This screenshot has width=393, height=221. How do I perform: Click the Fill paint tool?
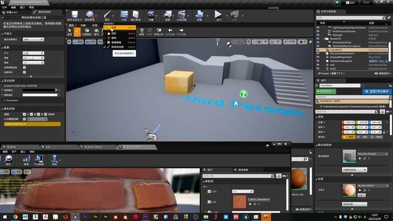click(96, 32)
